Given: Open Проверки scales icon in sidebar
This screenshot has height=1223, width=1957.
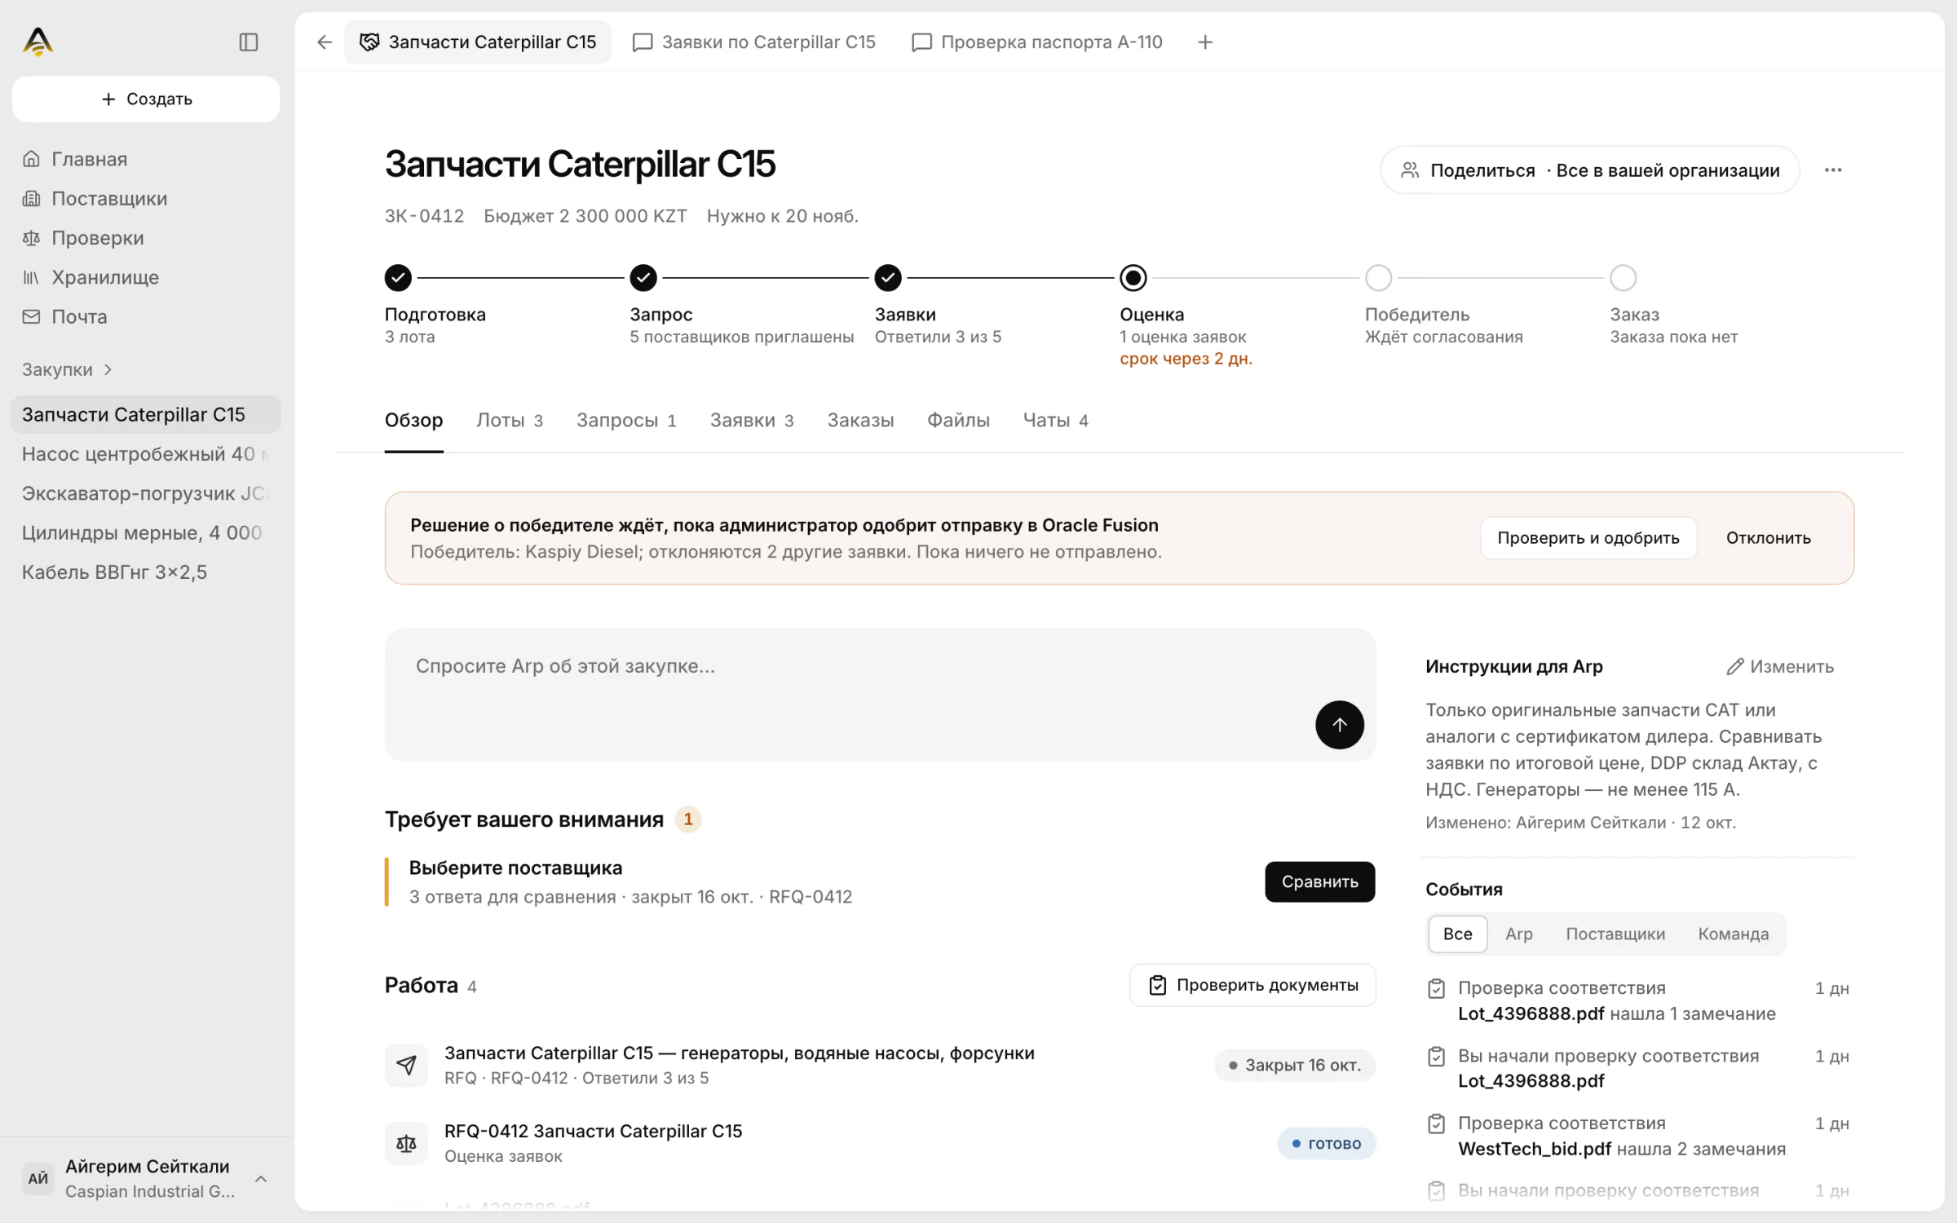Looking at the screenshot, I should click(x=31, y=238).
